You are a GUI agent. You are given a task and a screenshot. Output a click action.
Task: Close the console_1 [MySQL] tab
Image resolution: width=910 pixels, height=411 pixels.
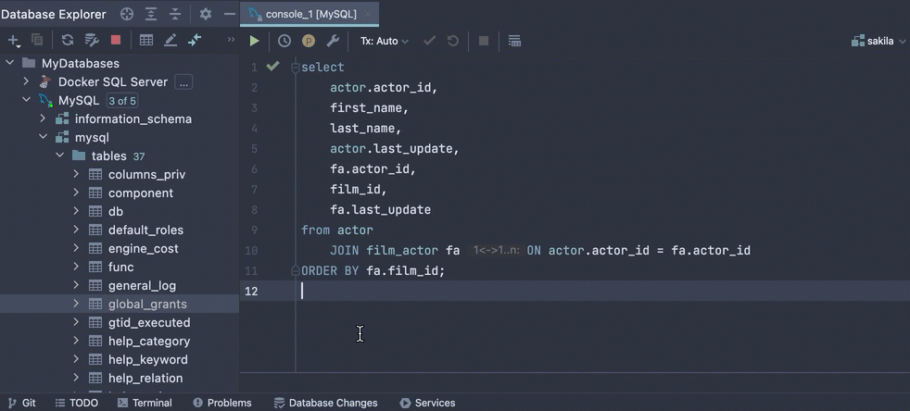(368, 14)
